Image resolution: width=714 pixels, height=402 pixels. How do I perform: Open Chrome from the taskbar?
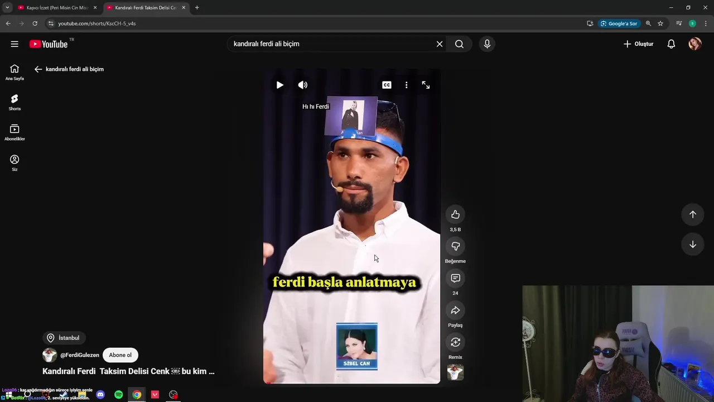pyautogui.click(x=137, y=395)
